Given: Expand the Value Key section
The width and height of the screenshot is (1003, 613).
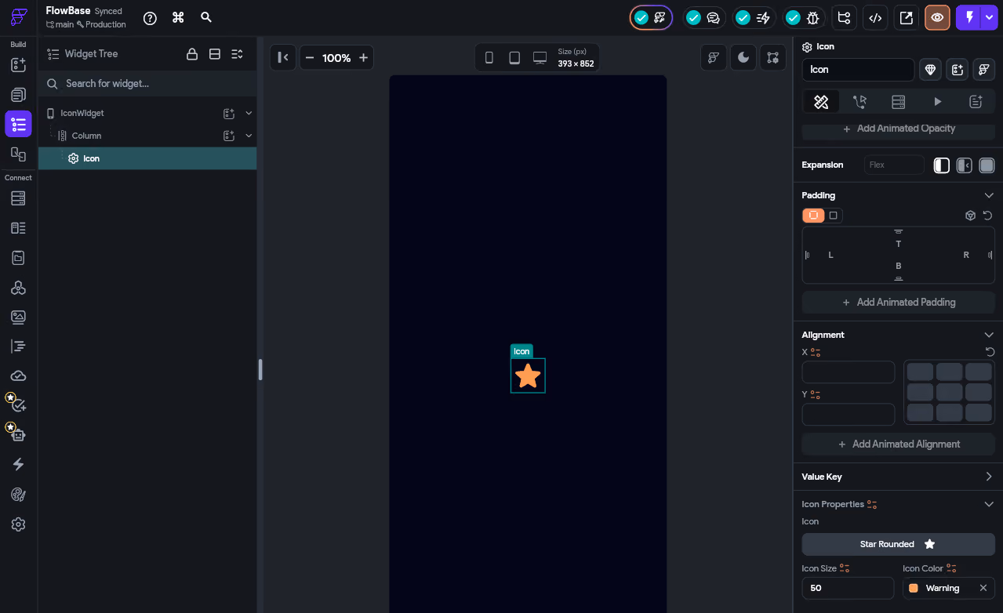Looking at the screenshot, I should coord(989,477).
